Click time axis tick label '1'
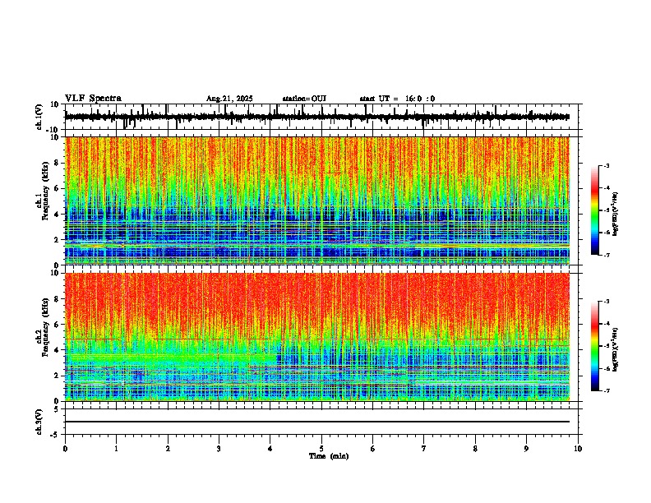The image size is (651, 503). pyautogui.click(x=116, y=449)
